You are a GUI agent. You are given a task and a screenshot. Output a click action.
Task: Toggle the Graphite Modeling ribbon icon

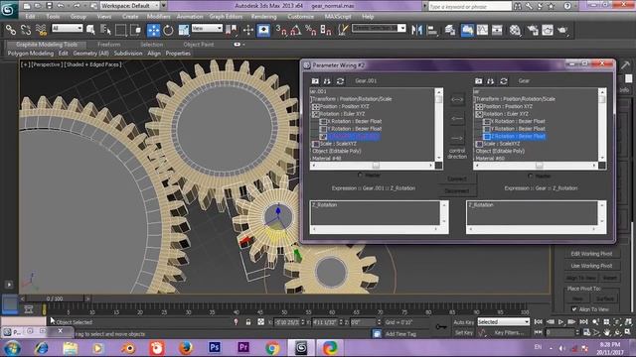point(467,30)
